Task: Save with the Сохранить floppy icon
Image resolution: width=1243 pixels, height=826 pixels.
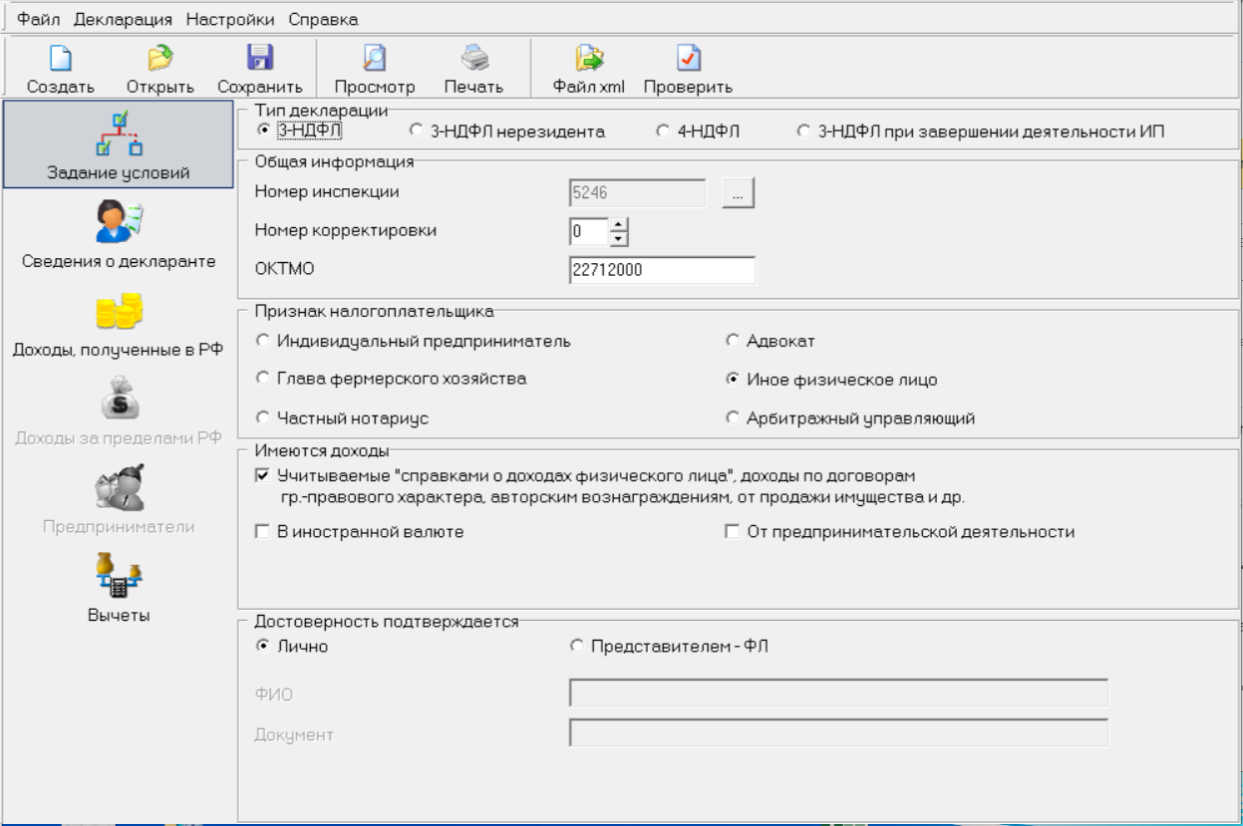Action: (259, 59)
